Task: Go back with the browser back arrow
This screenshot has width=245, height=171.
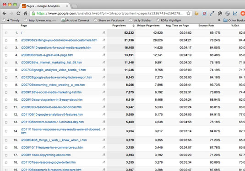Action: 5,13
